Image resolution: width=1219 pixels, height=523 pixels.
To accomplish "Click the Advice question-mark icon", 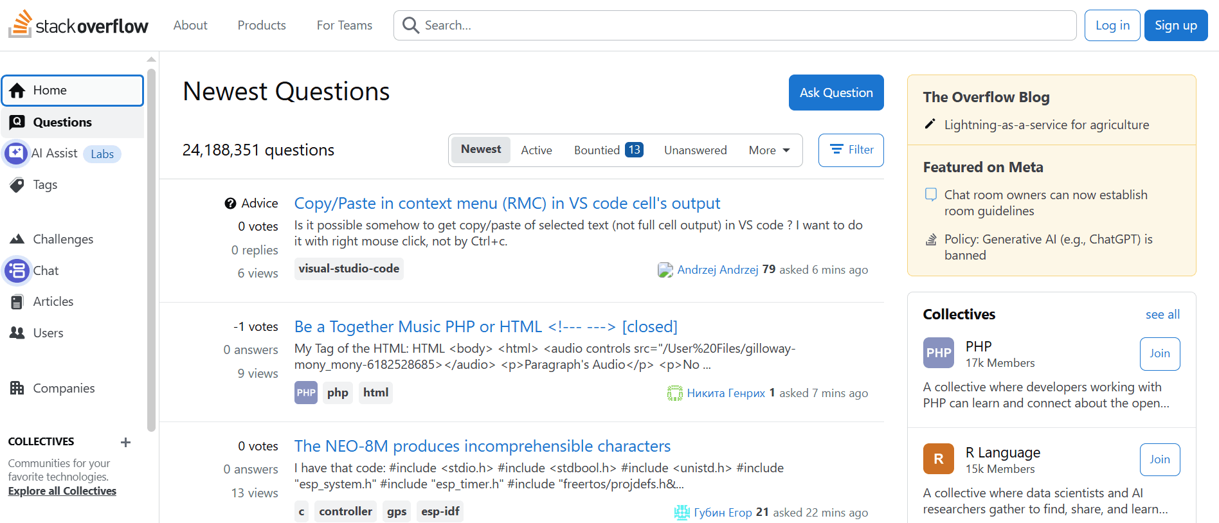I will 230,204.
